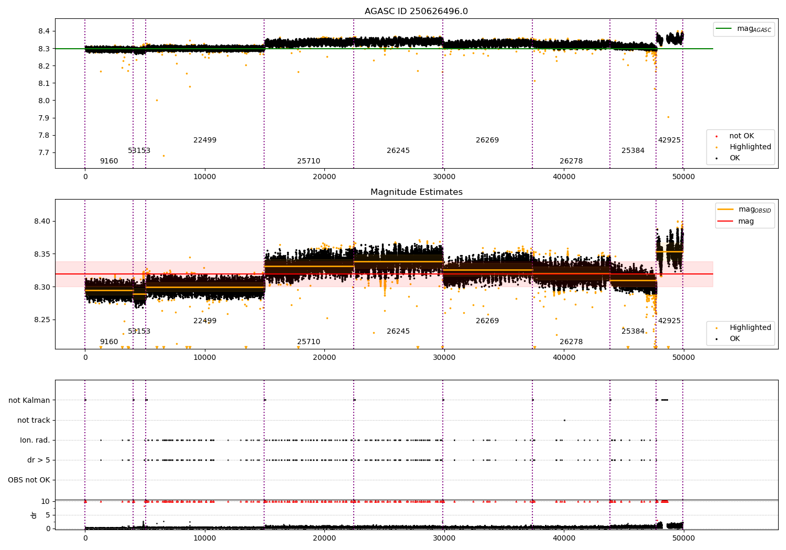Click obsid label 25384 in middle plot
This screenshot has width=786, height=550.
(633, 332)
